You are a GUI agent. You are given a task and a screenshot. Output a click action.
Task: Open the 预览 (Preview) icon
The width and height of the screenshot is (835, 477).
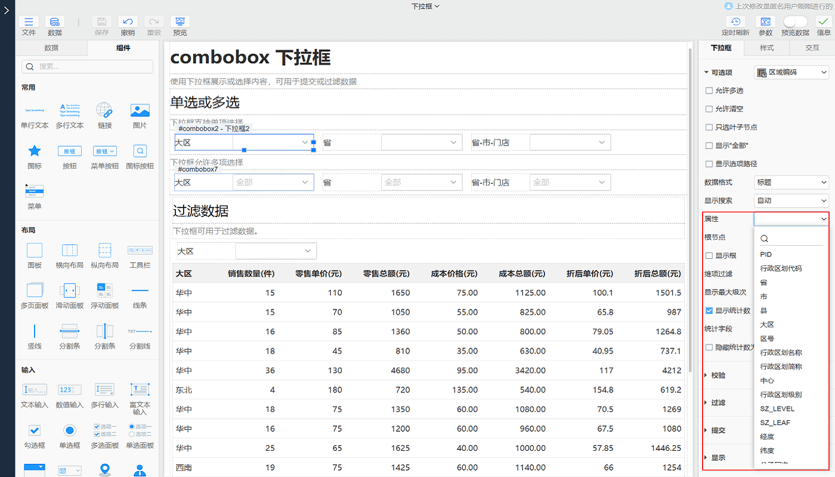[x=180, y=22]
